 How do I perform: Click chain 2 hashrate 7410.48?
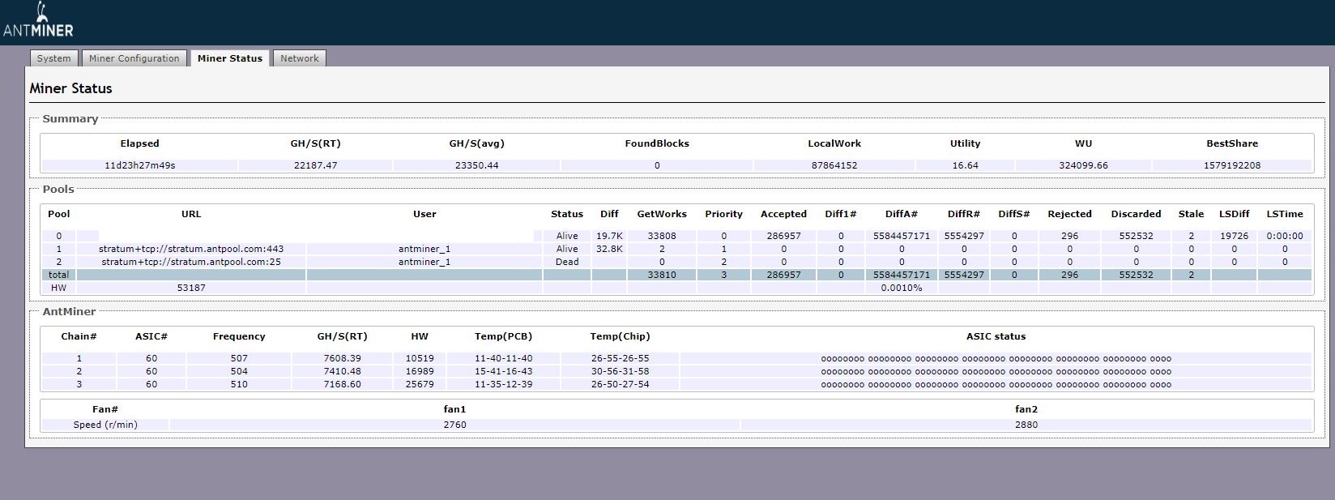pyautogui.click(x=342, y=371)
